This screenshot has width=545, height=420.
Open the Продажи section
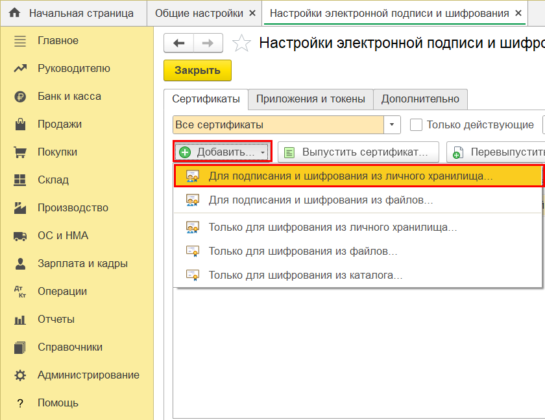[77, 124]
